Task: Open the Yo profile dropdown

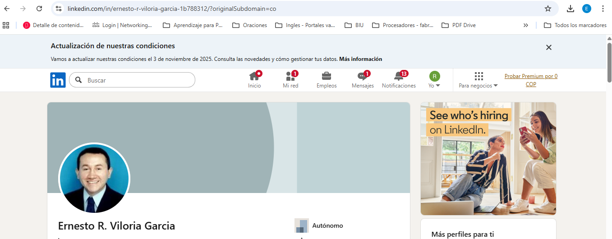Action: click(434, 80)
